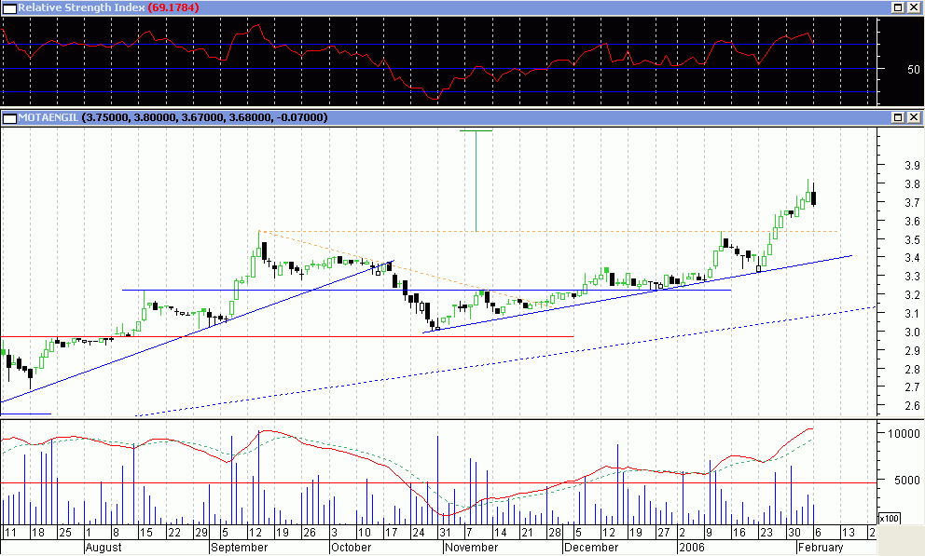Click the last black candle at February 6
925x556 pixels.
(814, 198)
